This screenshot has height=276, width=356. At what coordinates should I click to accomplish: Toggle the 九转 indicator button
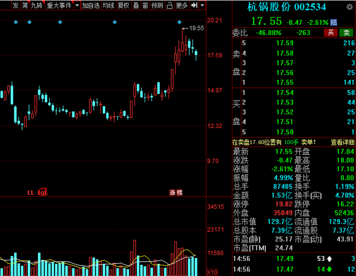tap(37, 5)
